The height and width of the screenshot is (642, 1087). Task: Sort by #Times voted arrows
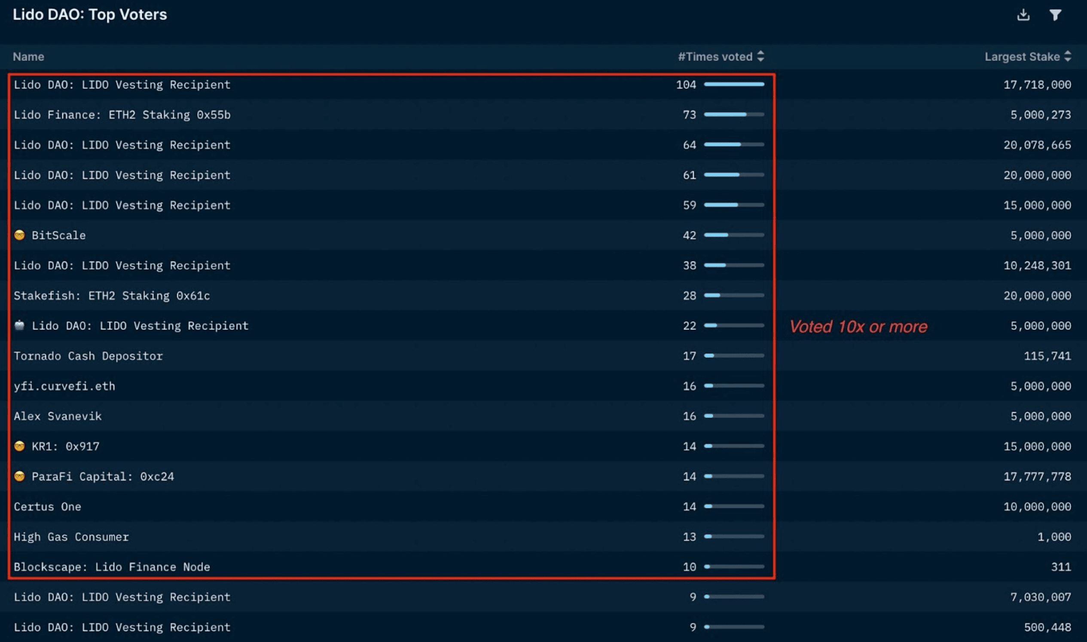(761, 56)
